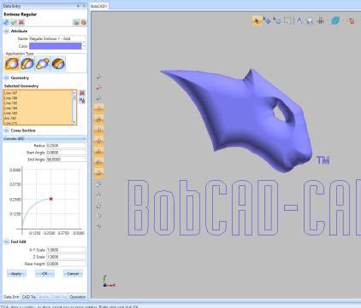
Task: Click the red control point on arc graph
Action: coord(51,199)
